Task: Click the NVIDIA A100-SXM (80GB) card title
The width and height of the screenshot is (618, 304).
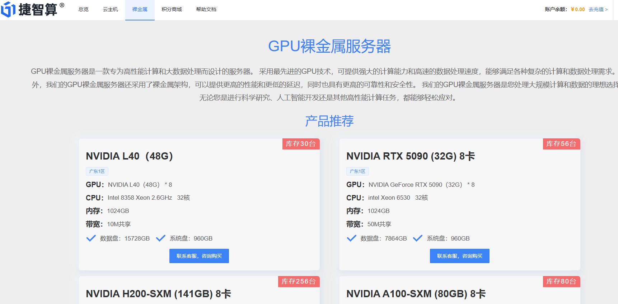Action: [x=416, y=294]
